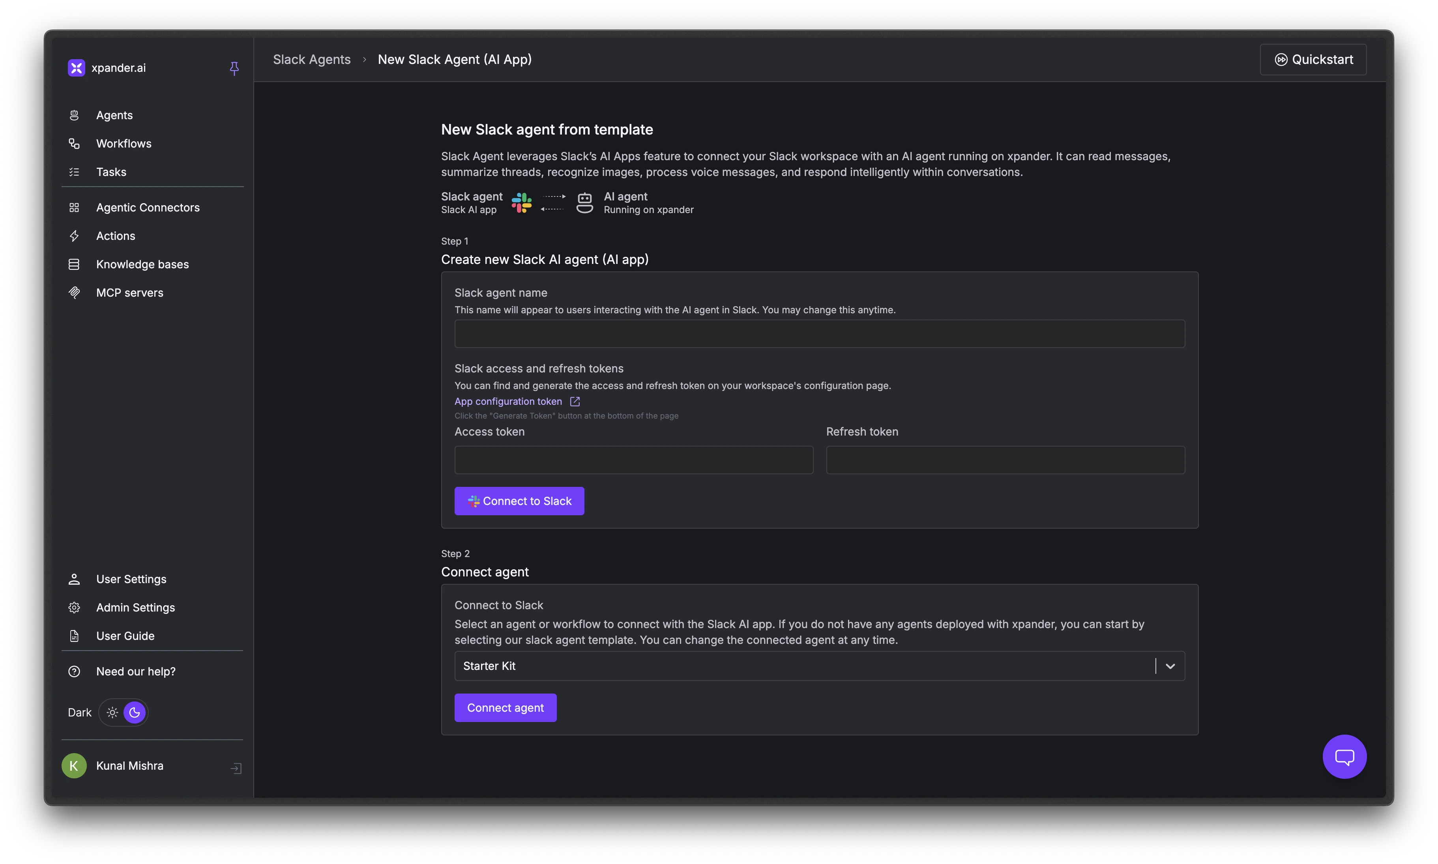Pin the sidebar using the pin icon
Viewport: 1438px width, 864px height.
pos(235,68)
